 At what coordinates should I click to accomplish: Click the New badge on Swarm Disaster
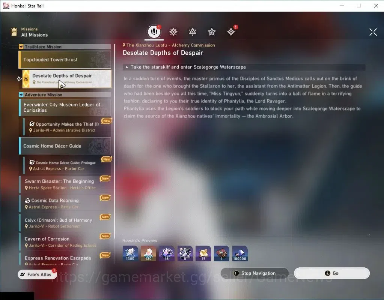point(105,178)
